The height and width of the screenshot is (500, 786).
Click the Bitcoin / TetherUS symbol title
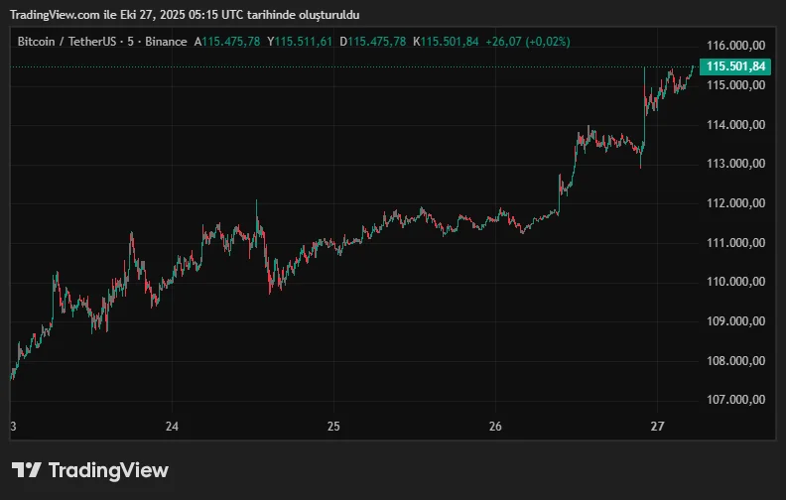(101, 42)
